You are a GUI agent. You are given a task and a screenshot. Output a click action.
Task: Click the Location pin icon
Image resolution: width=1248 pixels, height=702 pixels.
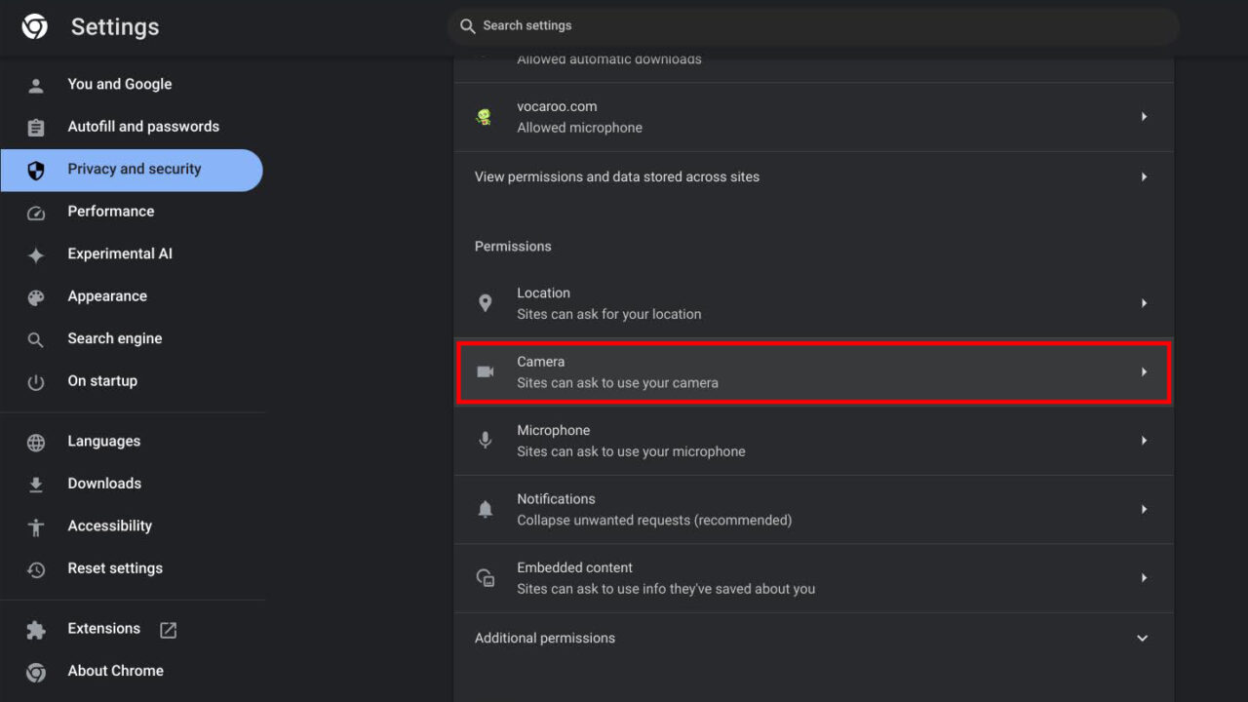tap(486, 302)
